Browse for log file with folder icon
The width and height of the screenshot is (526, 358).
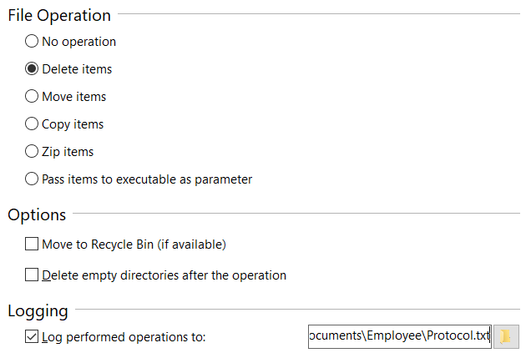506,336
